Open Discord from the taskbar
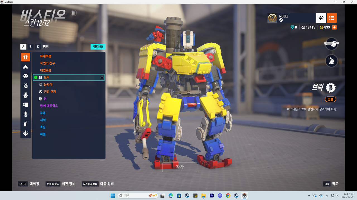Viewport: 357px width, 200px height. [x=220, y=196]
